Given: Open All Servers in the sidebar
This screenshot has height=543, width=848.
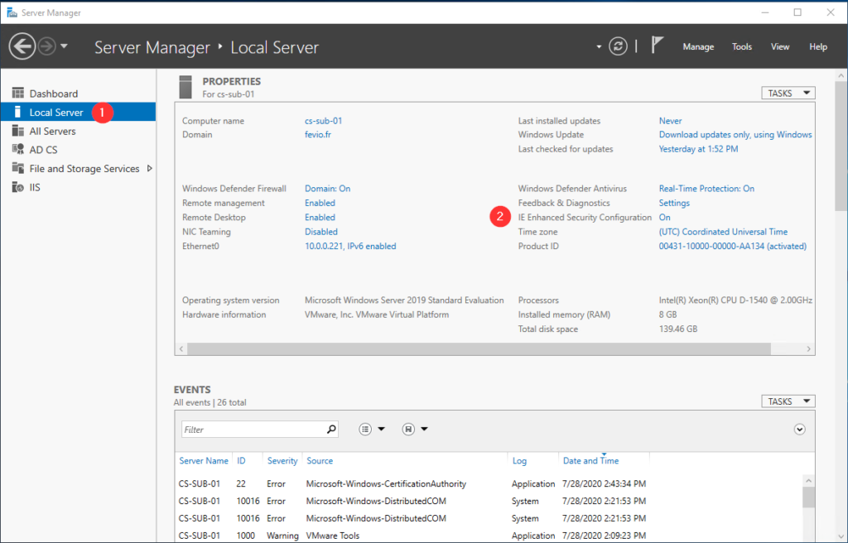Looking at the screenshot, I should tap(52, 131).
